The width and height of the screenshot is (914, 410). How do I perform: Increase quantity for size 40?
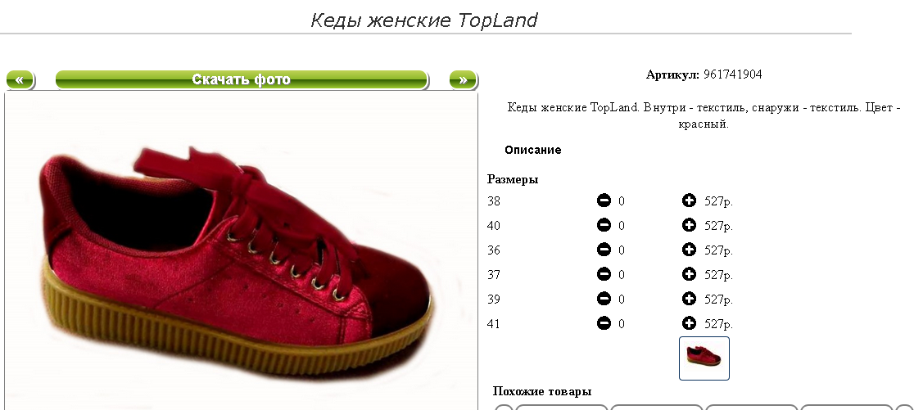[x=689, y=225]
